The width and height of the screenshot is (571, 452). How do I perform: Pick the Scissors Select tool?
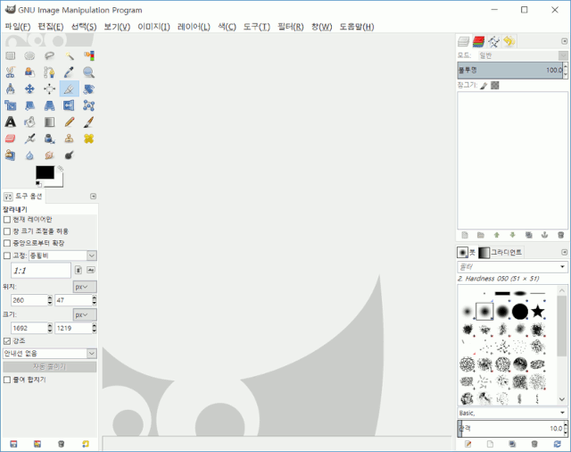click(11, 72)
